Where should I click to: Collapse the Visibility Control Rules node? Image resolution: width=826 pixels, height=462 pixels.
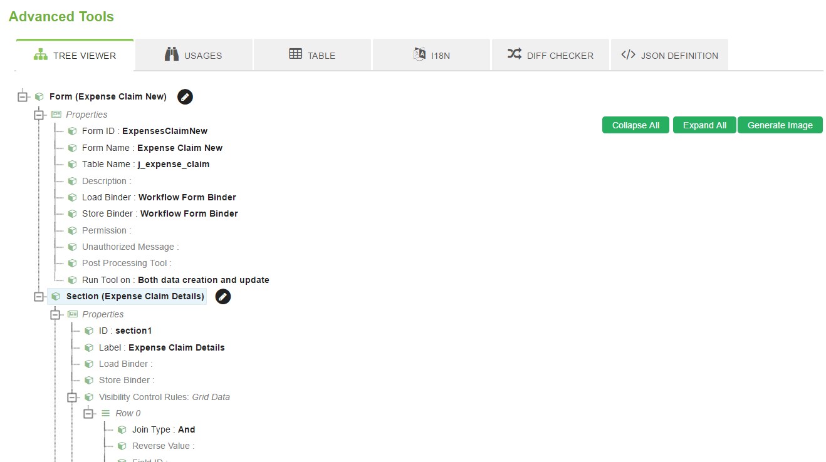pyautogui.click(x=72, y=397)
